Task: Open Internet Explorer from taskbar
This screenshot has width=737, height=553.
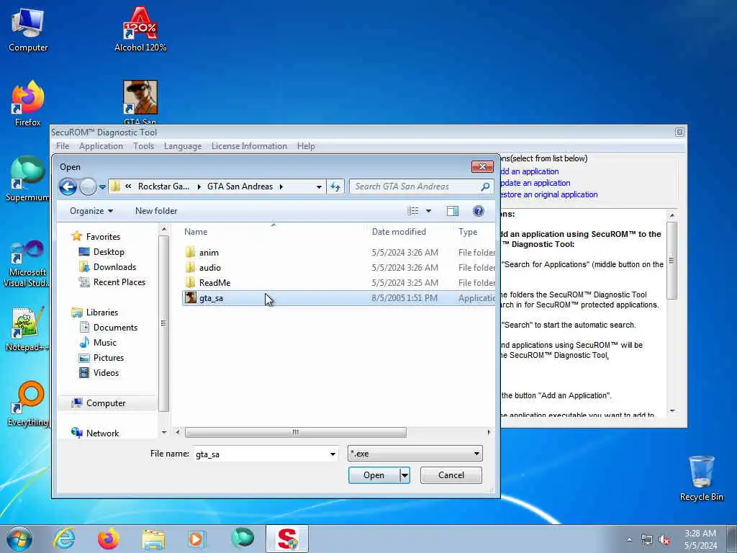Action: click(64, 539)
